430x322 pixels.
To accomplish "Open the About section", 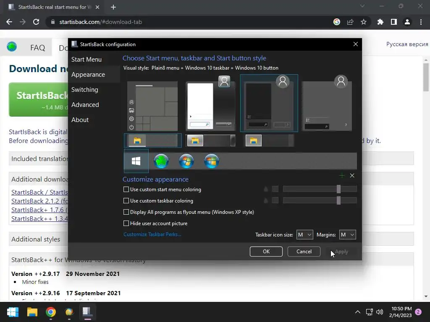I will click(x=80, y=119).
